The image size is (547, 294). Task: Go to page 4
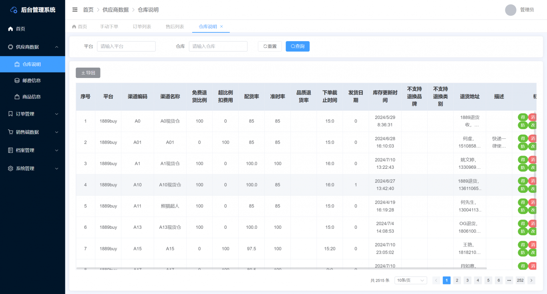478,280
